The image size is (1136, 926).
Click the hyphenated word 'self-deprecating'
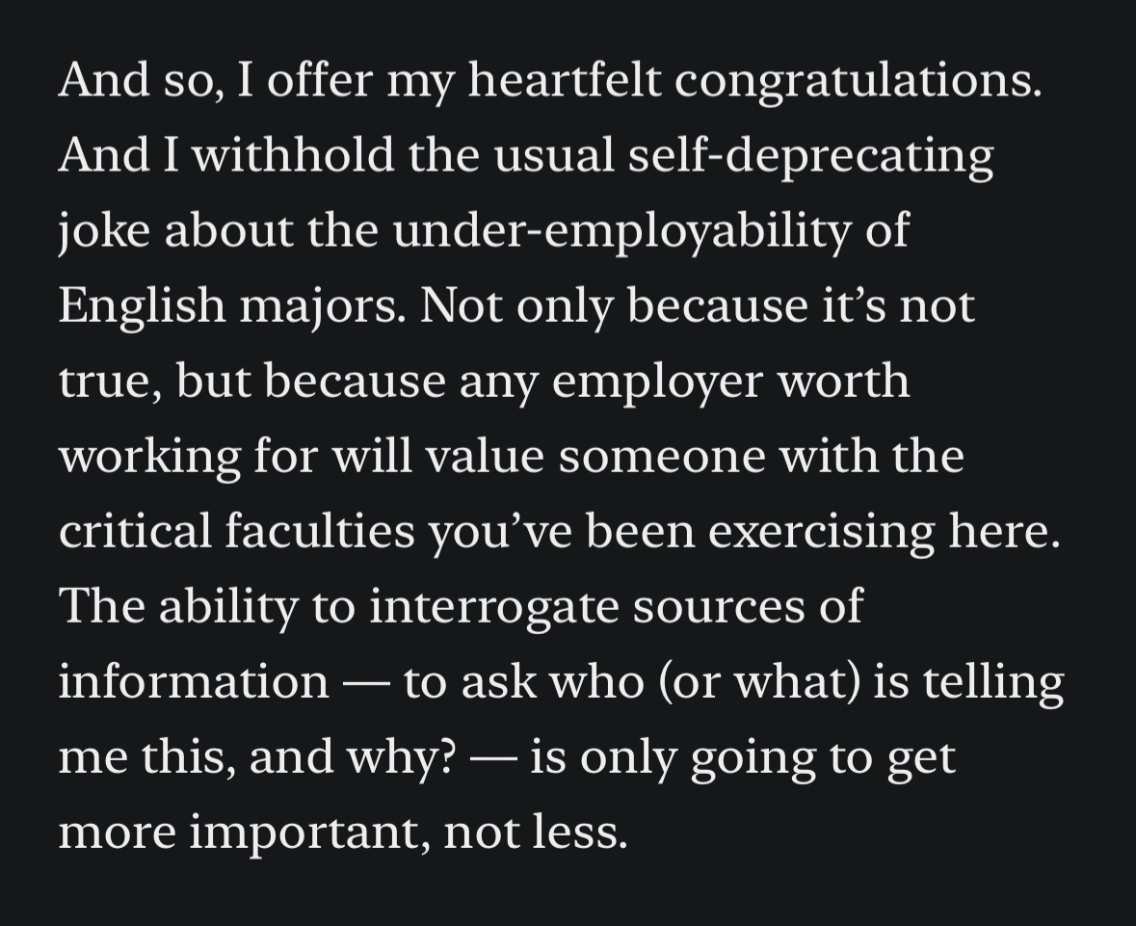tap(810, 156)
